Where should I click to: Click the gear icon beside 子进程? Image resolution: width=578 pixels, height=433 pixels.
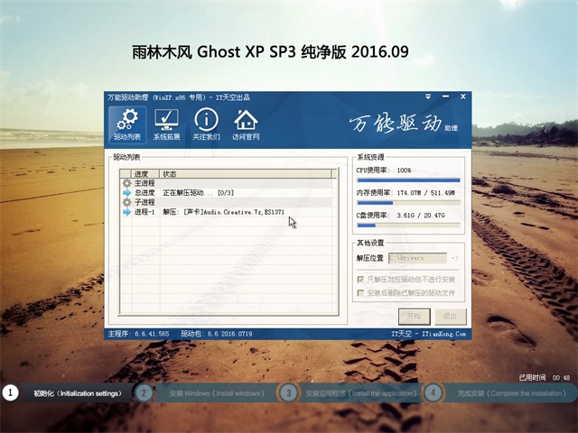tap(126, 203)
